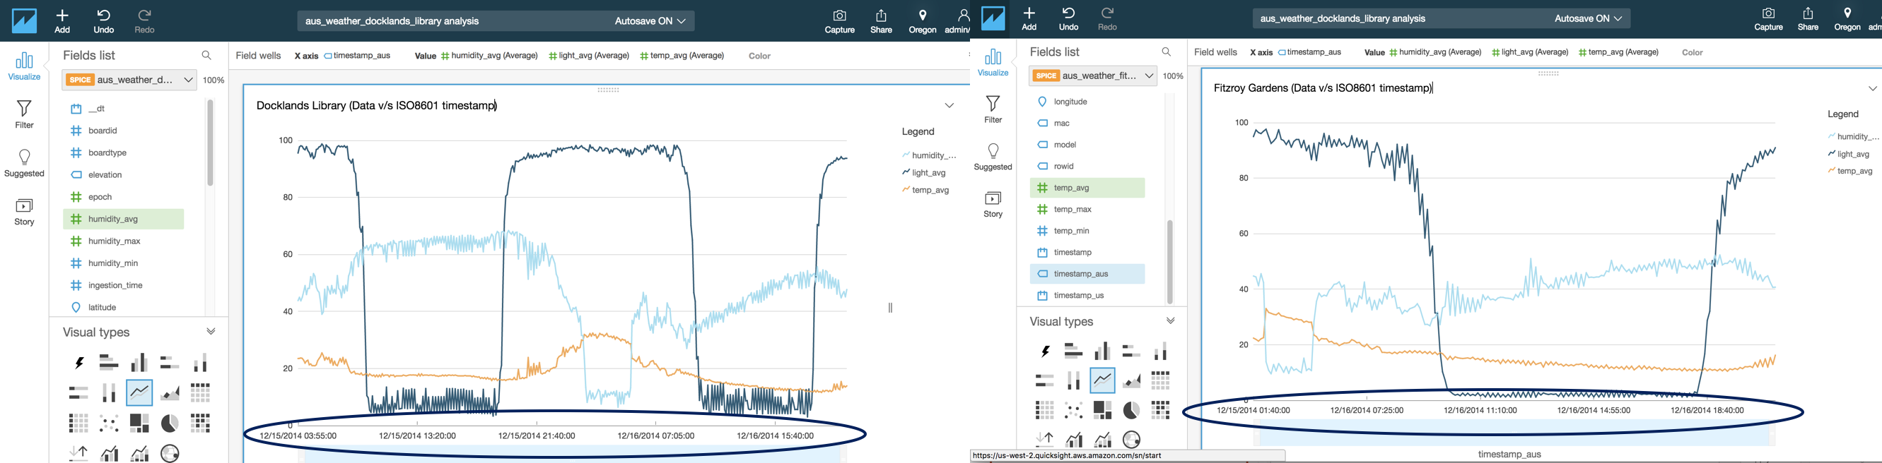Select humidity_avg field in Docklands list
The width and height of the screenshot is (1882, 463).
click(124, 219)
